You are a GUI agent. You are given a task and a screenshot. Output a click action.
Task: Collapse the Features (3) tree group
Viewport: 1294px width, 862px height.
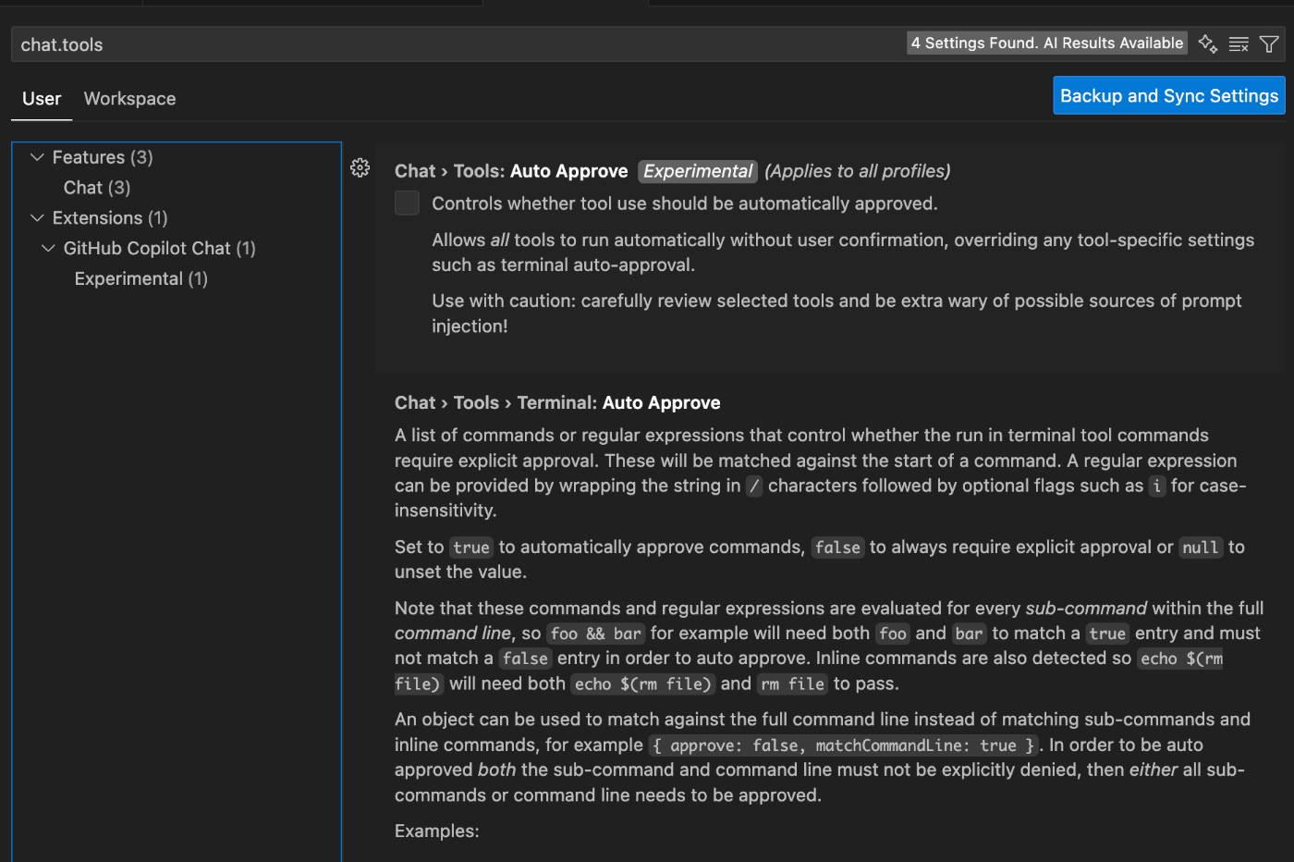click(37, 157)
